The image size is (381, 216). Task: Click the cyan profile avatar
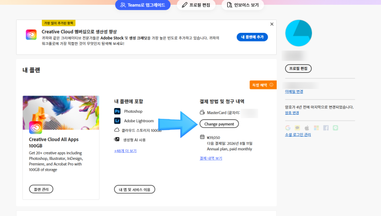tap(299, 33)
